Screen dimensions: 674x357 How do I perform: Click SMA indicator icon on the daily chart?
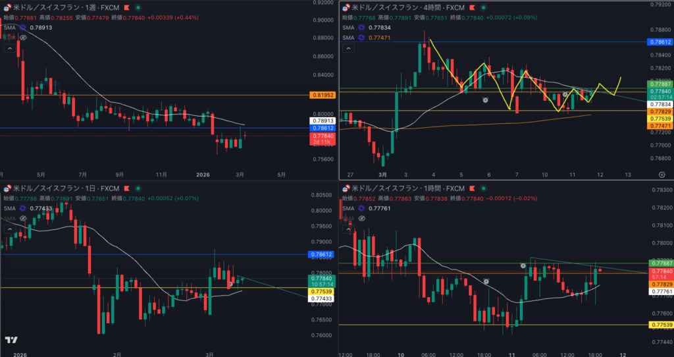22,207
